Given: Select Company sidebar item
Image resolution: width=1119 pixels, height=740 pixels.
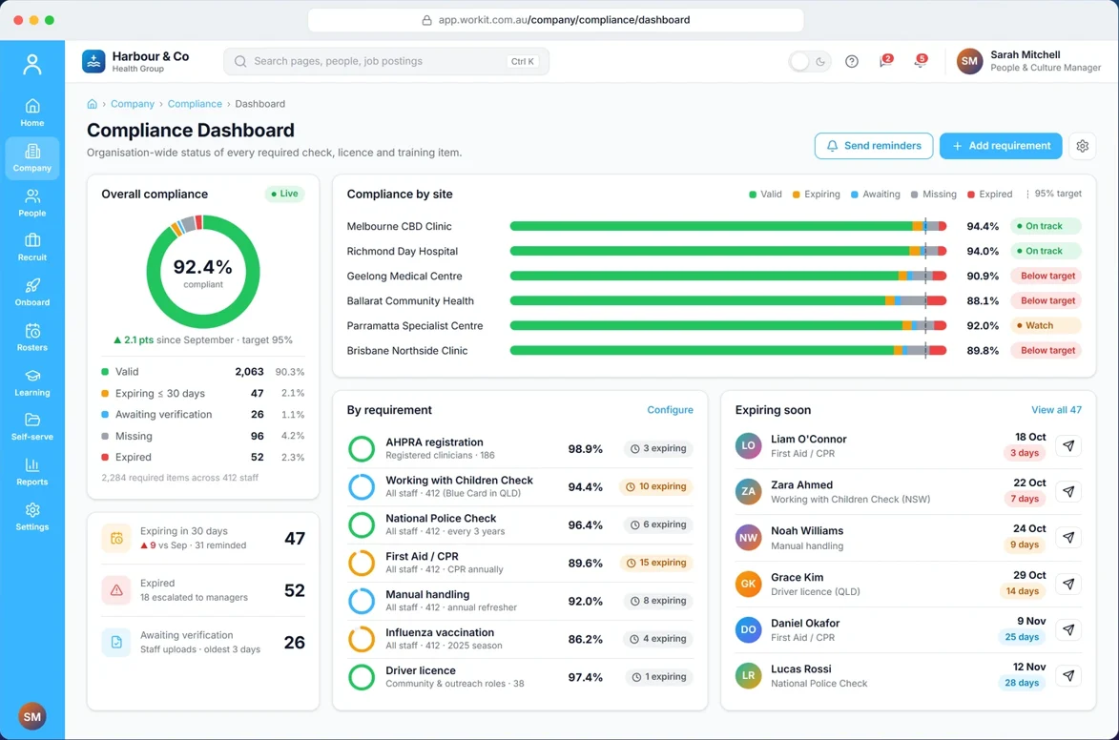Looking at the screenshot, I should (x=32, y=157).
